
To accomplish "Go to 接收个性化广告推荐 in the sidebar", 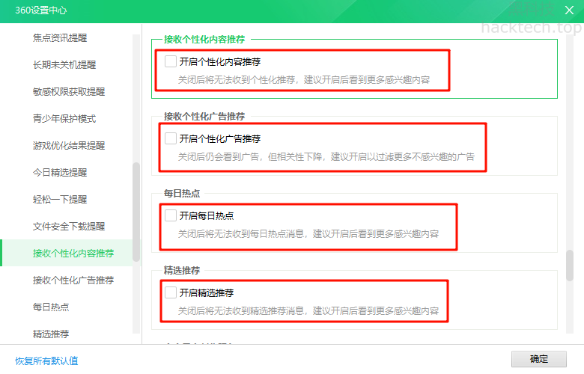I will [73, 280].
